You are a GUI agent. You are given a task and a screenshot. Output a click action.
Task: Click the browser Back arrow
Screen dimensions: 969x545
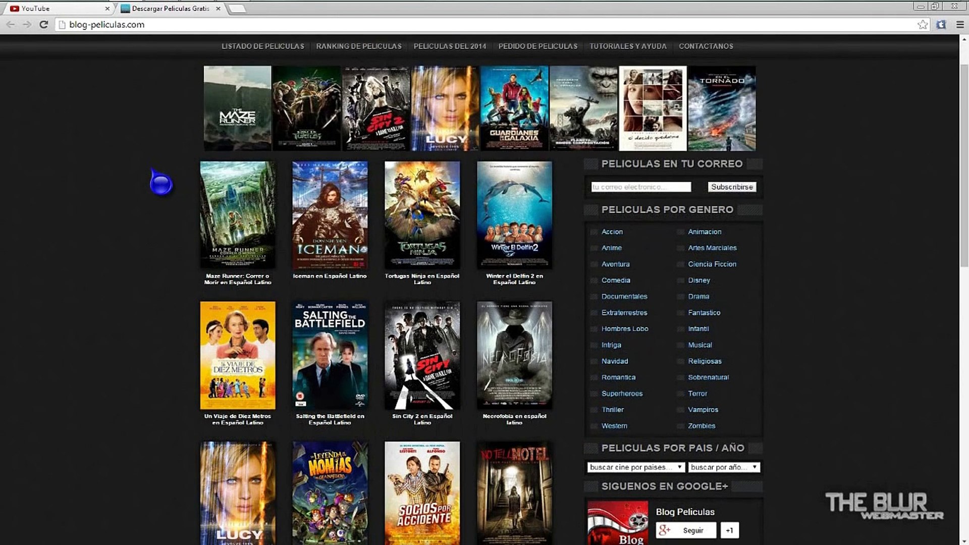coord(11,24)
